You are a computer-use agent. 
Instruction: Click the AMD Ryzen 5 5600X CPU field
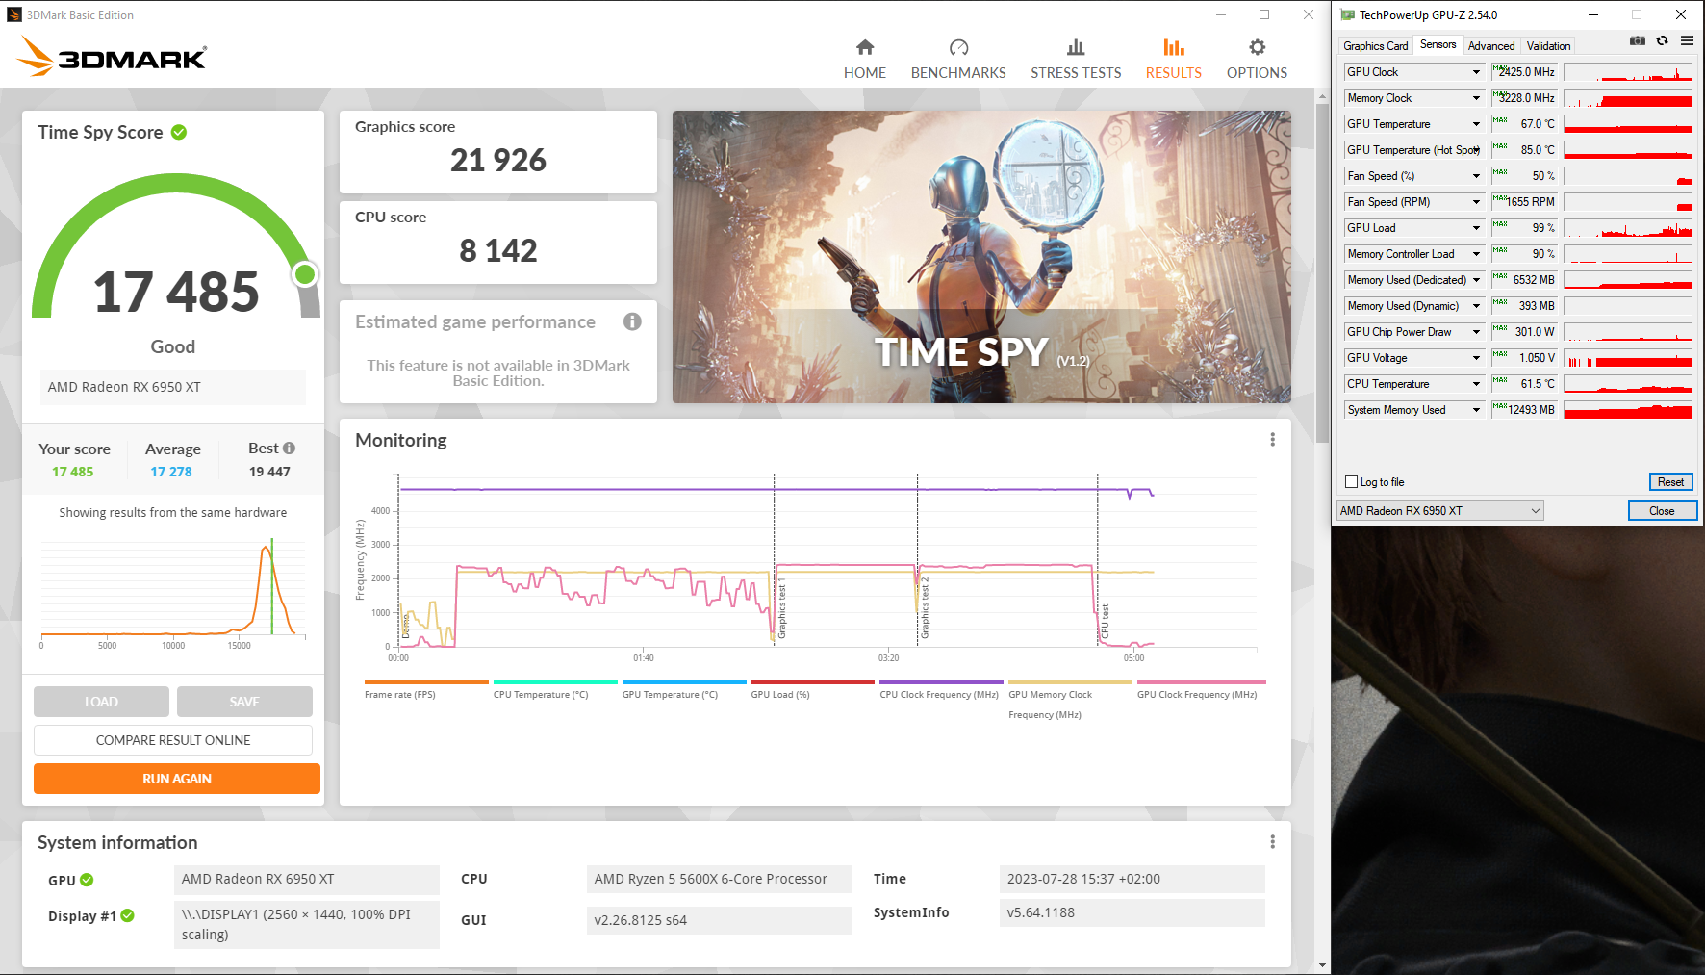click(719, 879)
